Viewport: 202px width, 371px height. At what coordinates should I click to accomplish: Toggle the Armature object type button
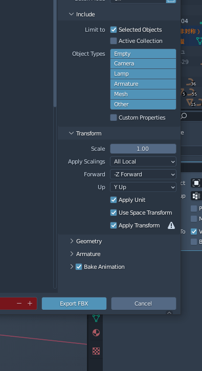(x=143, y=84)
